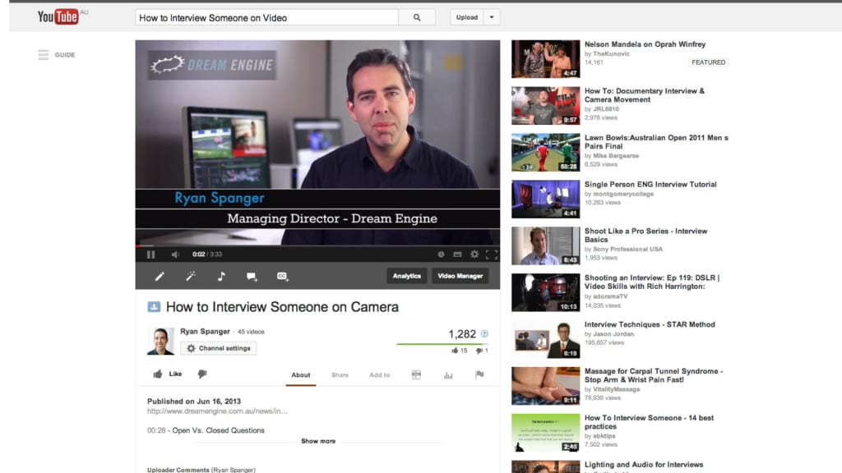842x473 pixels.
Task: Click the Upload button
Action: [x=467, y=17]
